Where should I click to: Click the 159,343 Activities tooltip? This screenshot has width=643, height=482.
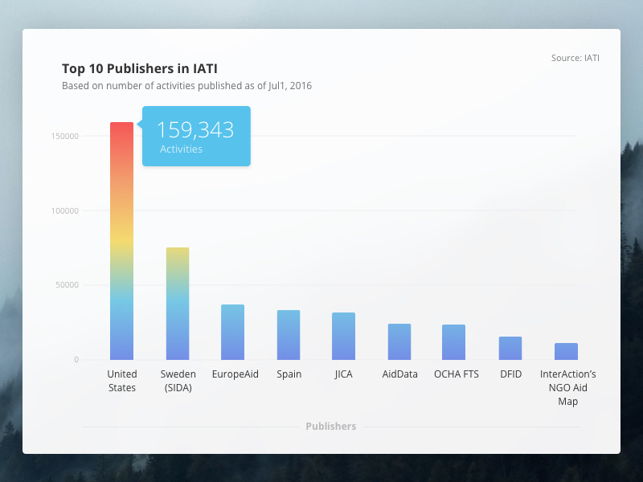coord(196,136)
